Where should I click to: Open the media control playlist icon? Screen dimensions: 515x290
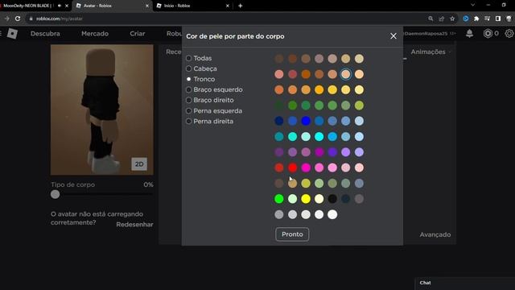(487, 19)
